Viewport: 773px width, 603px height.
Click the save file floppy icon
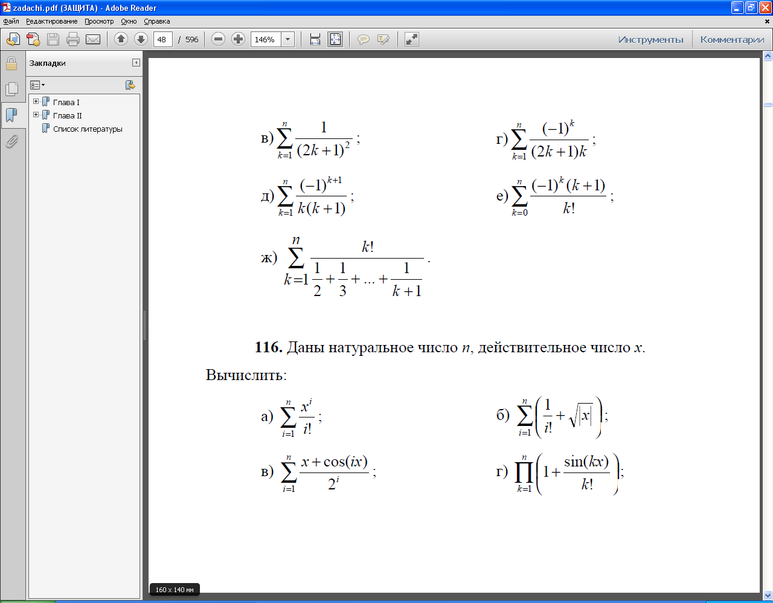(53, 39)
